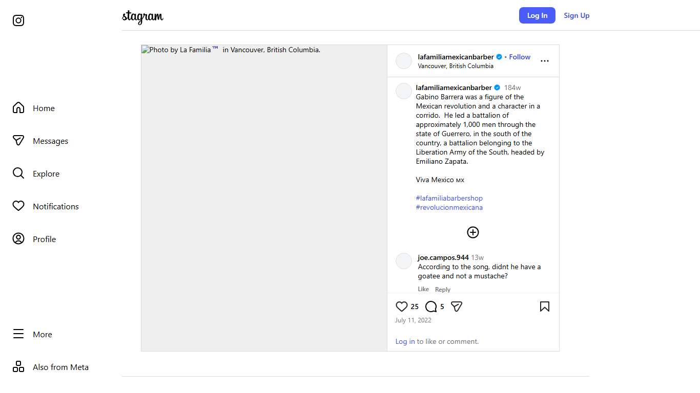Image resolution: width=700 pixels, height=393 pixels.
Task: Open comments via speech bubble icon
Action: pyautogui.click(x=431, y=307)
